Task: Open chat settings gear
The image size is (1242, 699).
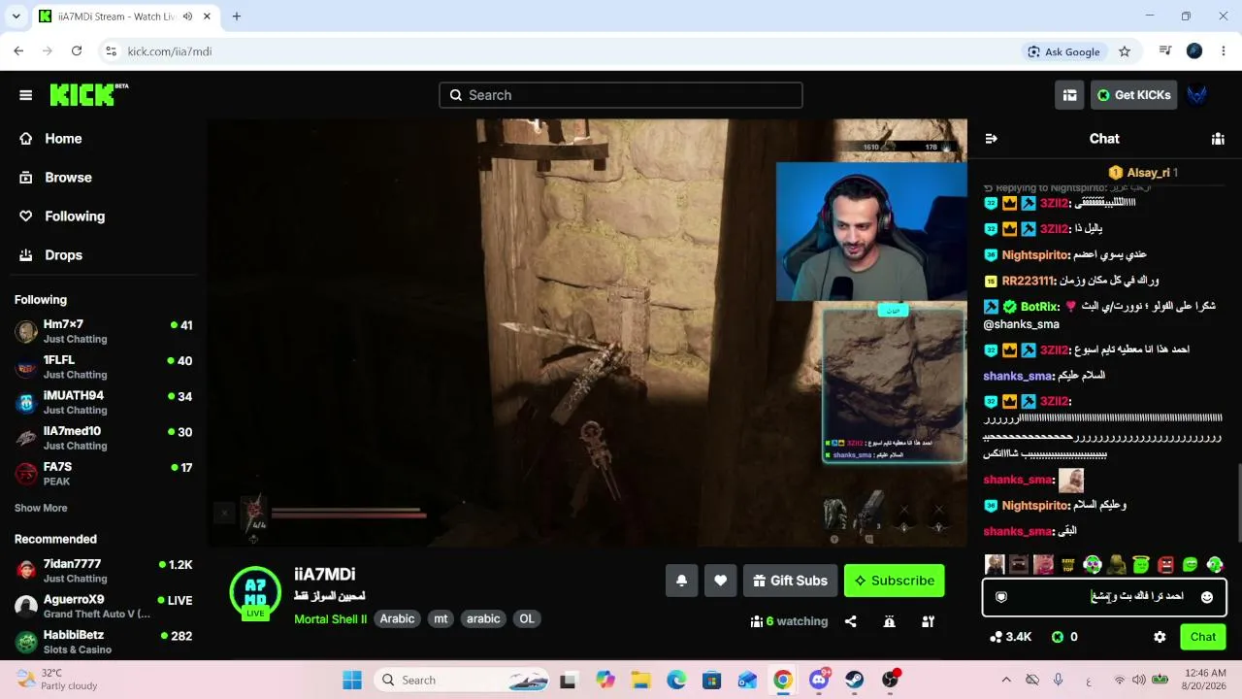Action: pyautogui.click(x=1160, y=637)
